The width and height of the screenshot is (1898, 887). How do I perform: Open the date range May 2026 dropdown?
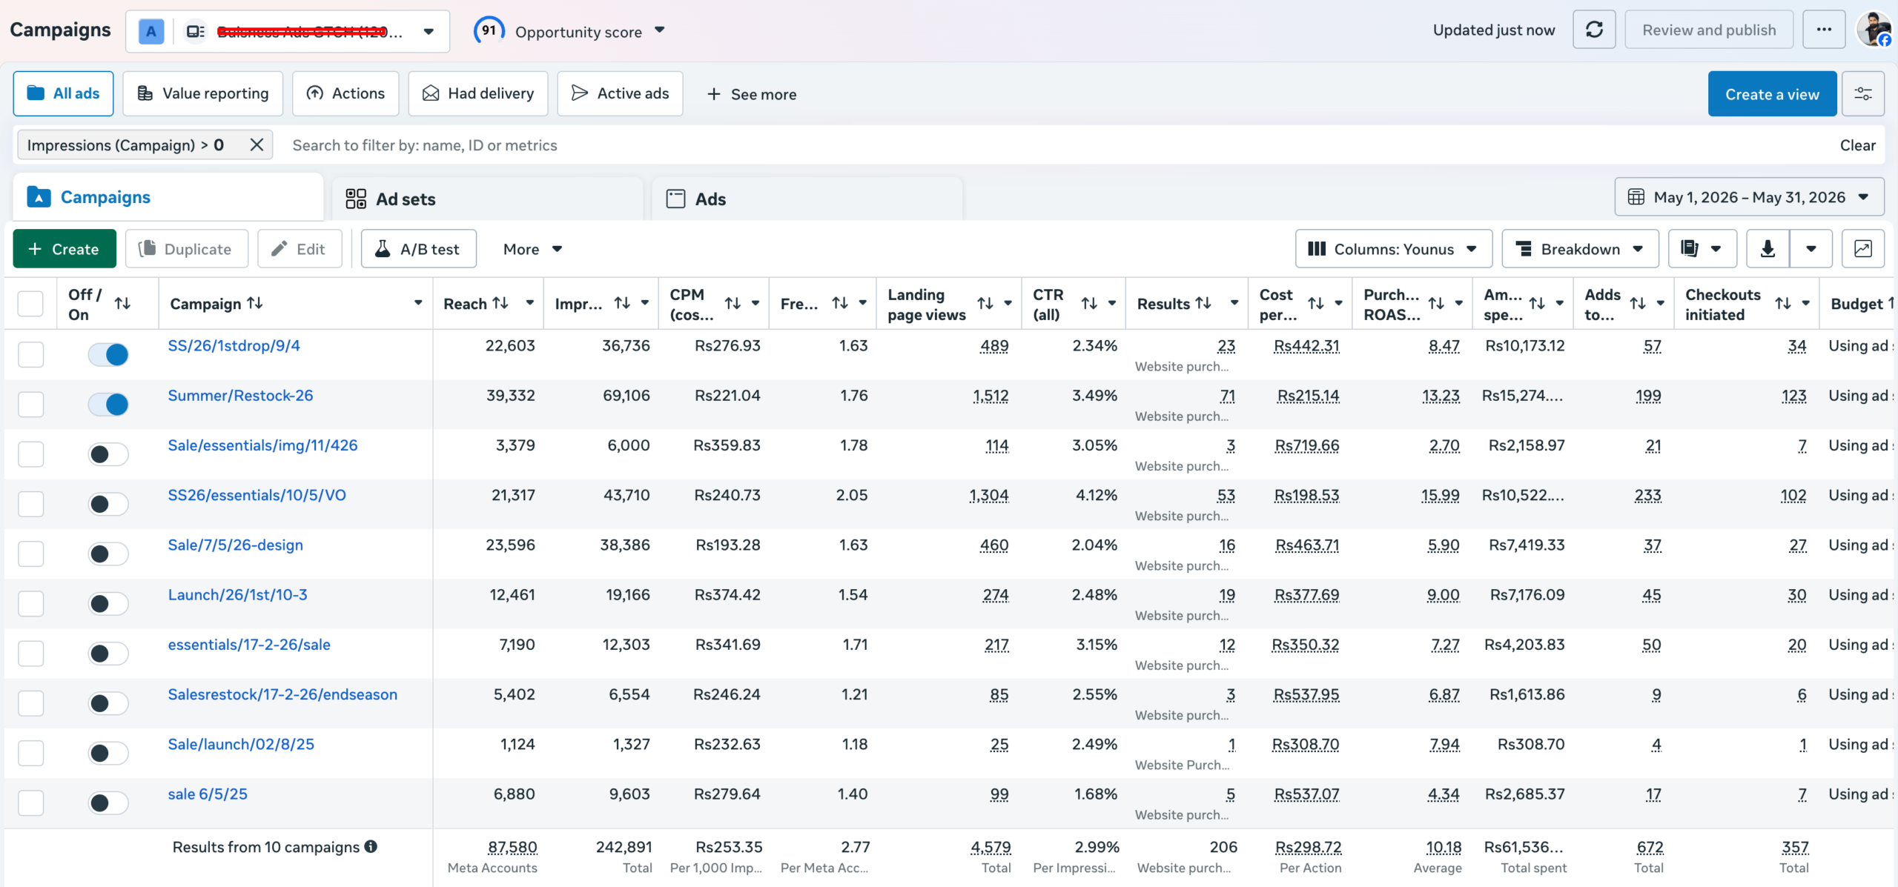pyautogui.click(x=1749, y=197)
